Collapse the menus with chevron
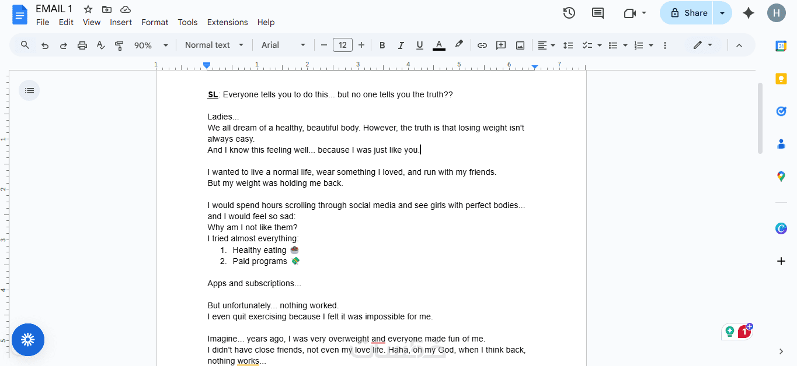 pos(739,45)
